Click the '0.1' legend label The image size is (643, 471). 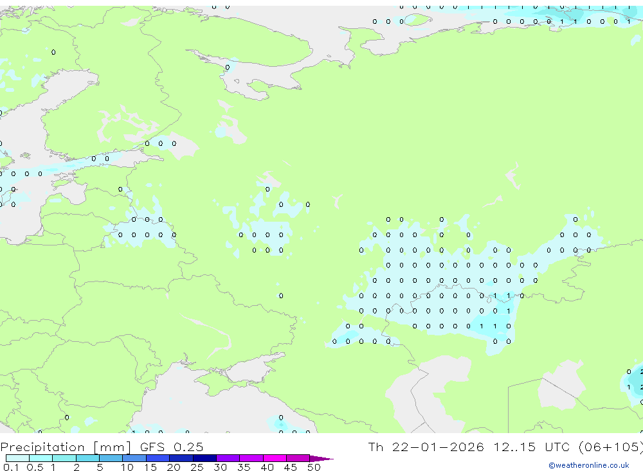point(11,467)
